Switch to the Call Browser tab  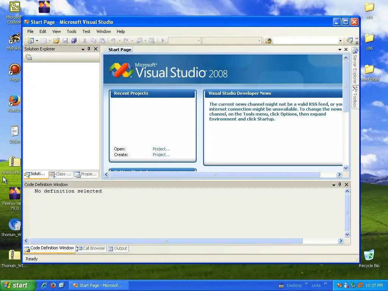pos(91,249)
